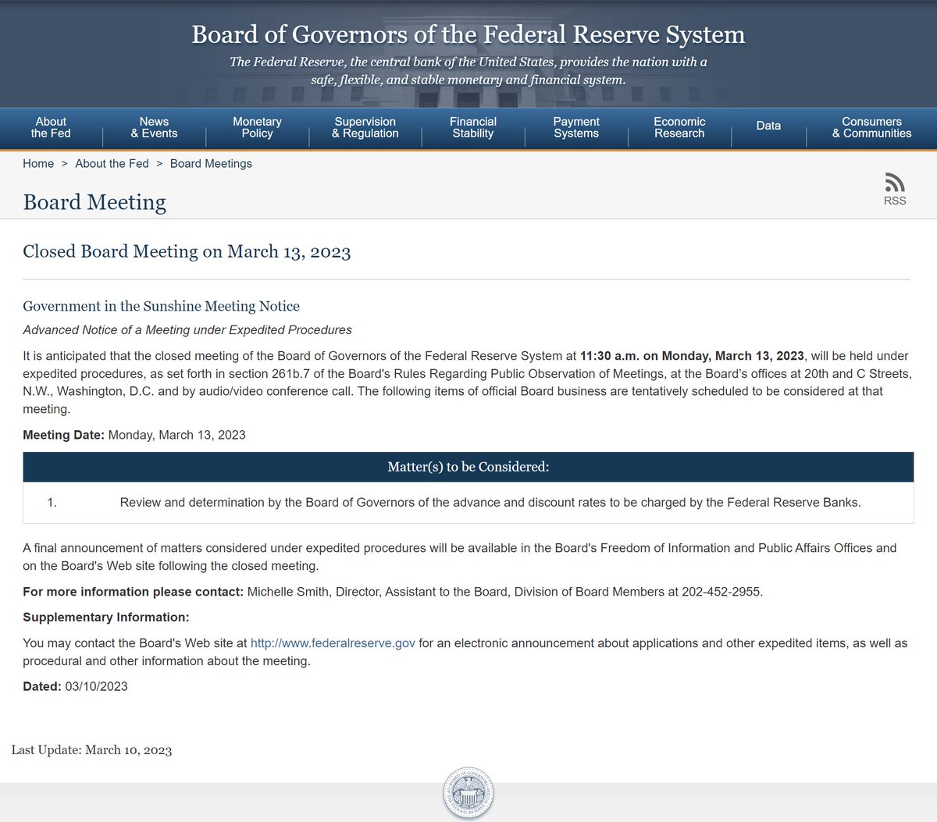Open the Data menu

[768, 126]
